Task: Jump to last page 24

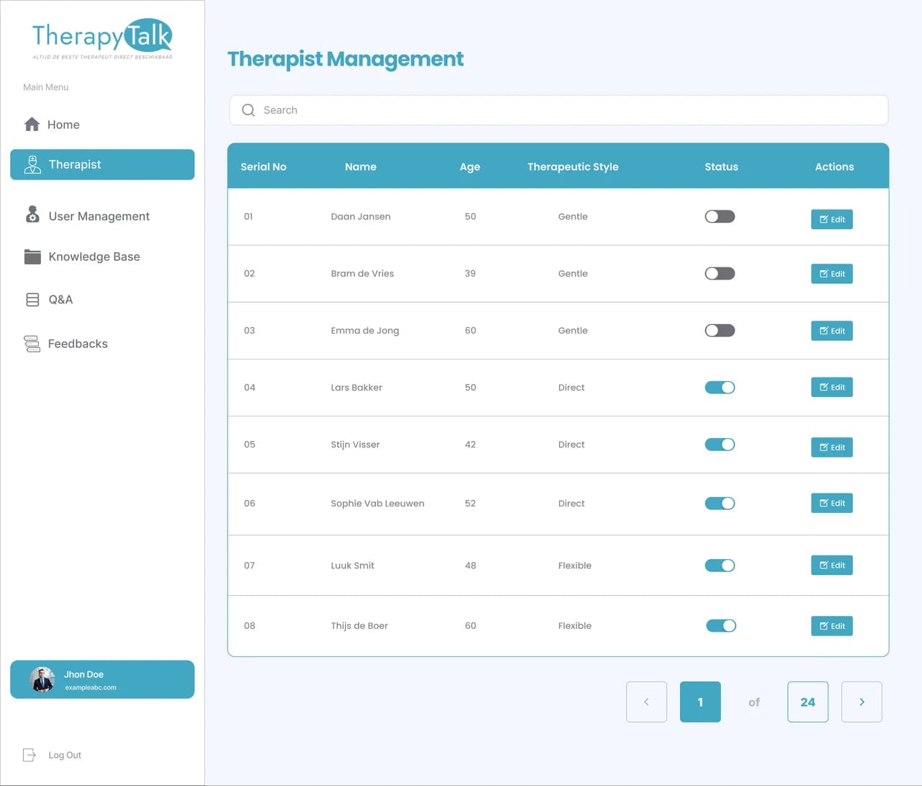Action: (x=807, y=702)
